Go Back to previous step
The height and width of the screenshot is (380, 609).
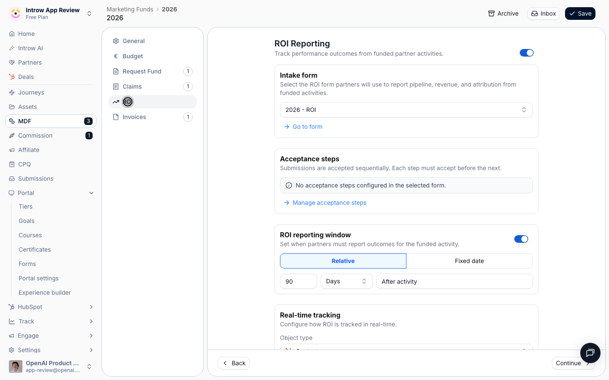click(x=233, y=363)
